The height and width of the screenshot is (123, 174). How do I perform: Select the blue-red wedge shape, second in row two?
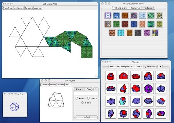point(123,89)
